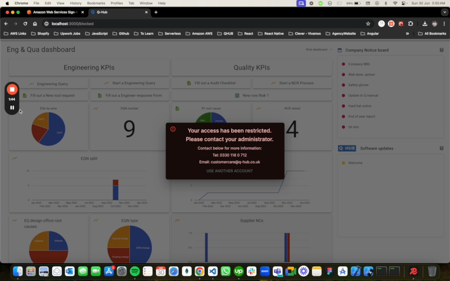Click the document icon on 5Y root cause card
This screenshot has height=281, width=450.
coord(177,108)
